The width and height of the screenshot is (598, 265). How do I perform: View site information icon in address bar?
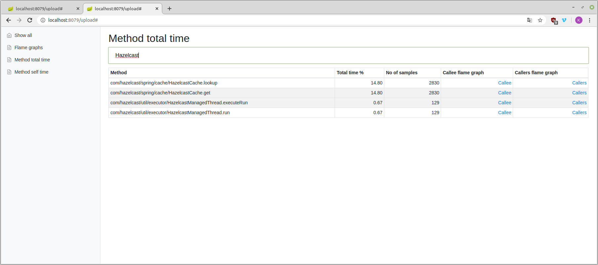coord(43,20)
